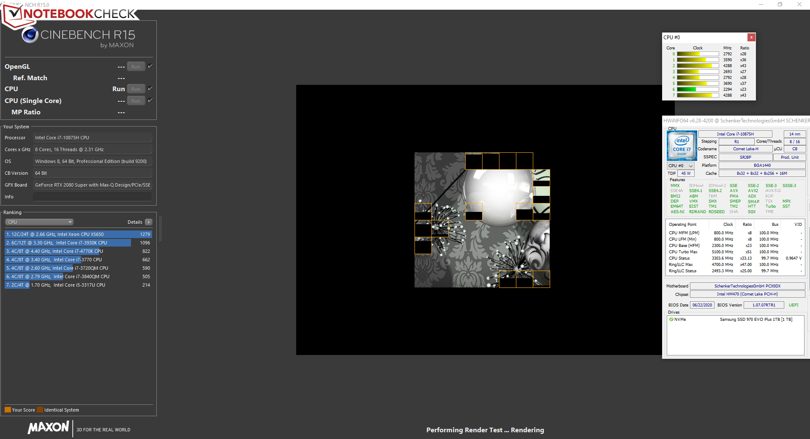Restore down the Cinebench window
810x439 pixels.
click(780, 4)
